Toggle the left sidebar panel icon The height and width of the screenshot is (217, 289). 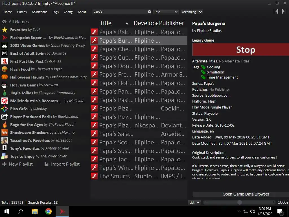276,11
